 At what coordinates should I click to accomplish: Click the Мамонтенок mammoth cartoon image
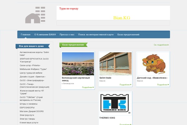pyautogui.click(x=153, y=64)
